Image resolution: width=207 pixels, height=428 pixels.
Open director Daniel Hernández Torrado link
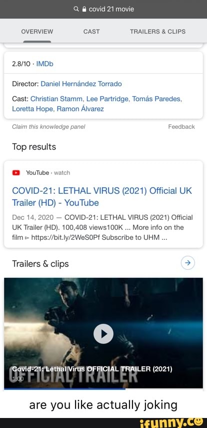(81, 84)
